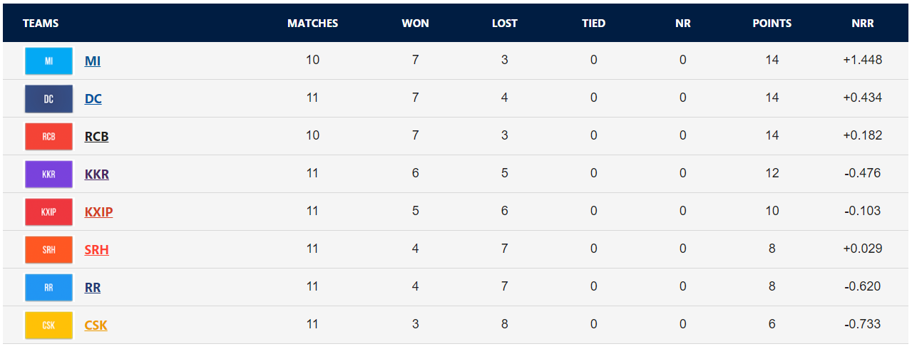912x349 pixels.
Task: Click the POINTS column header
Action: [x=772, y=24]
